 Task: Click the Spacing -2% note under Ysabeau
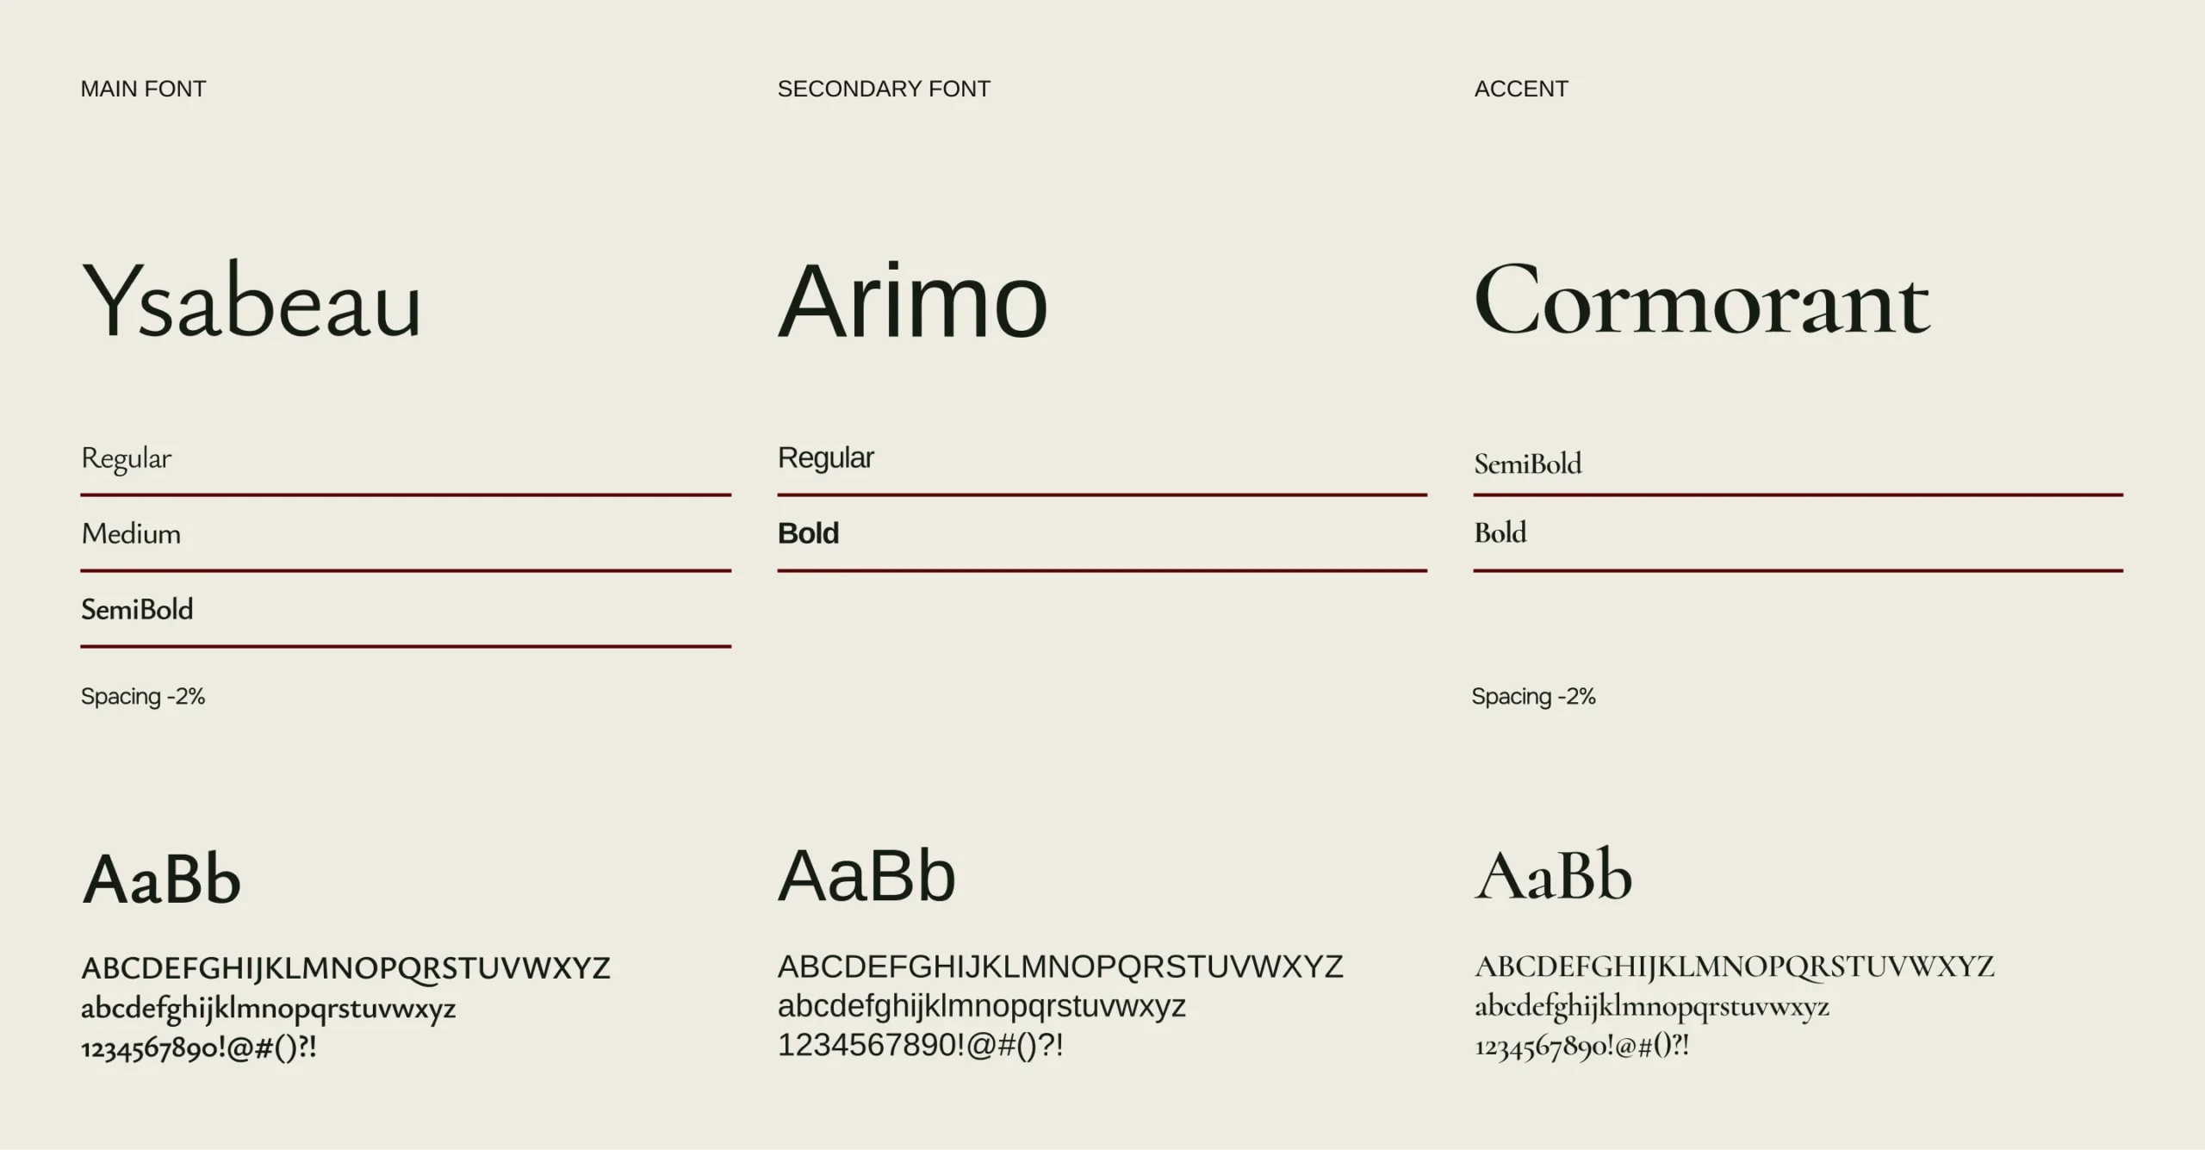(143, 696)
